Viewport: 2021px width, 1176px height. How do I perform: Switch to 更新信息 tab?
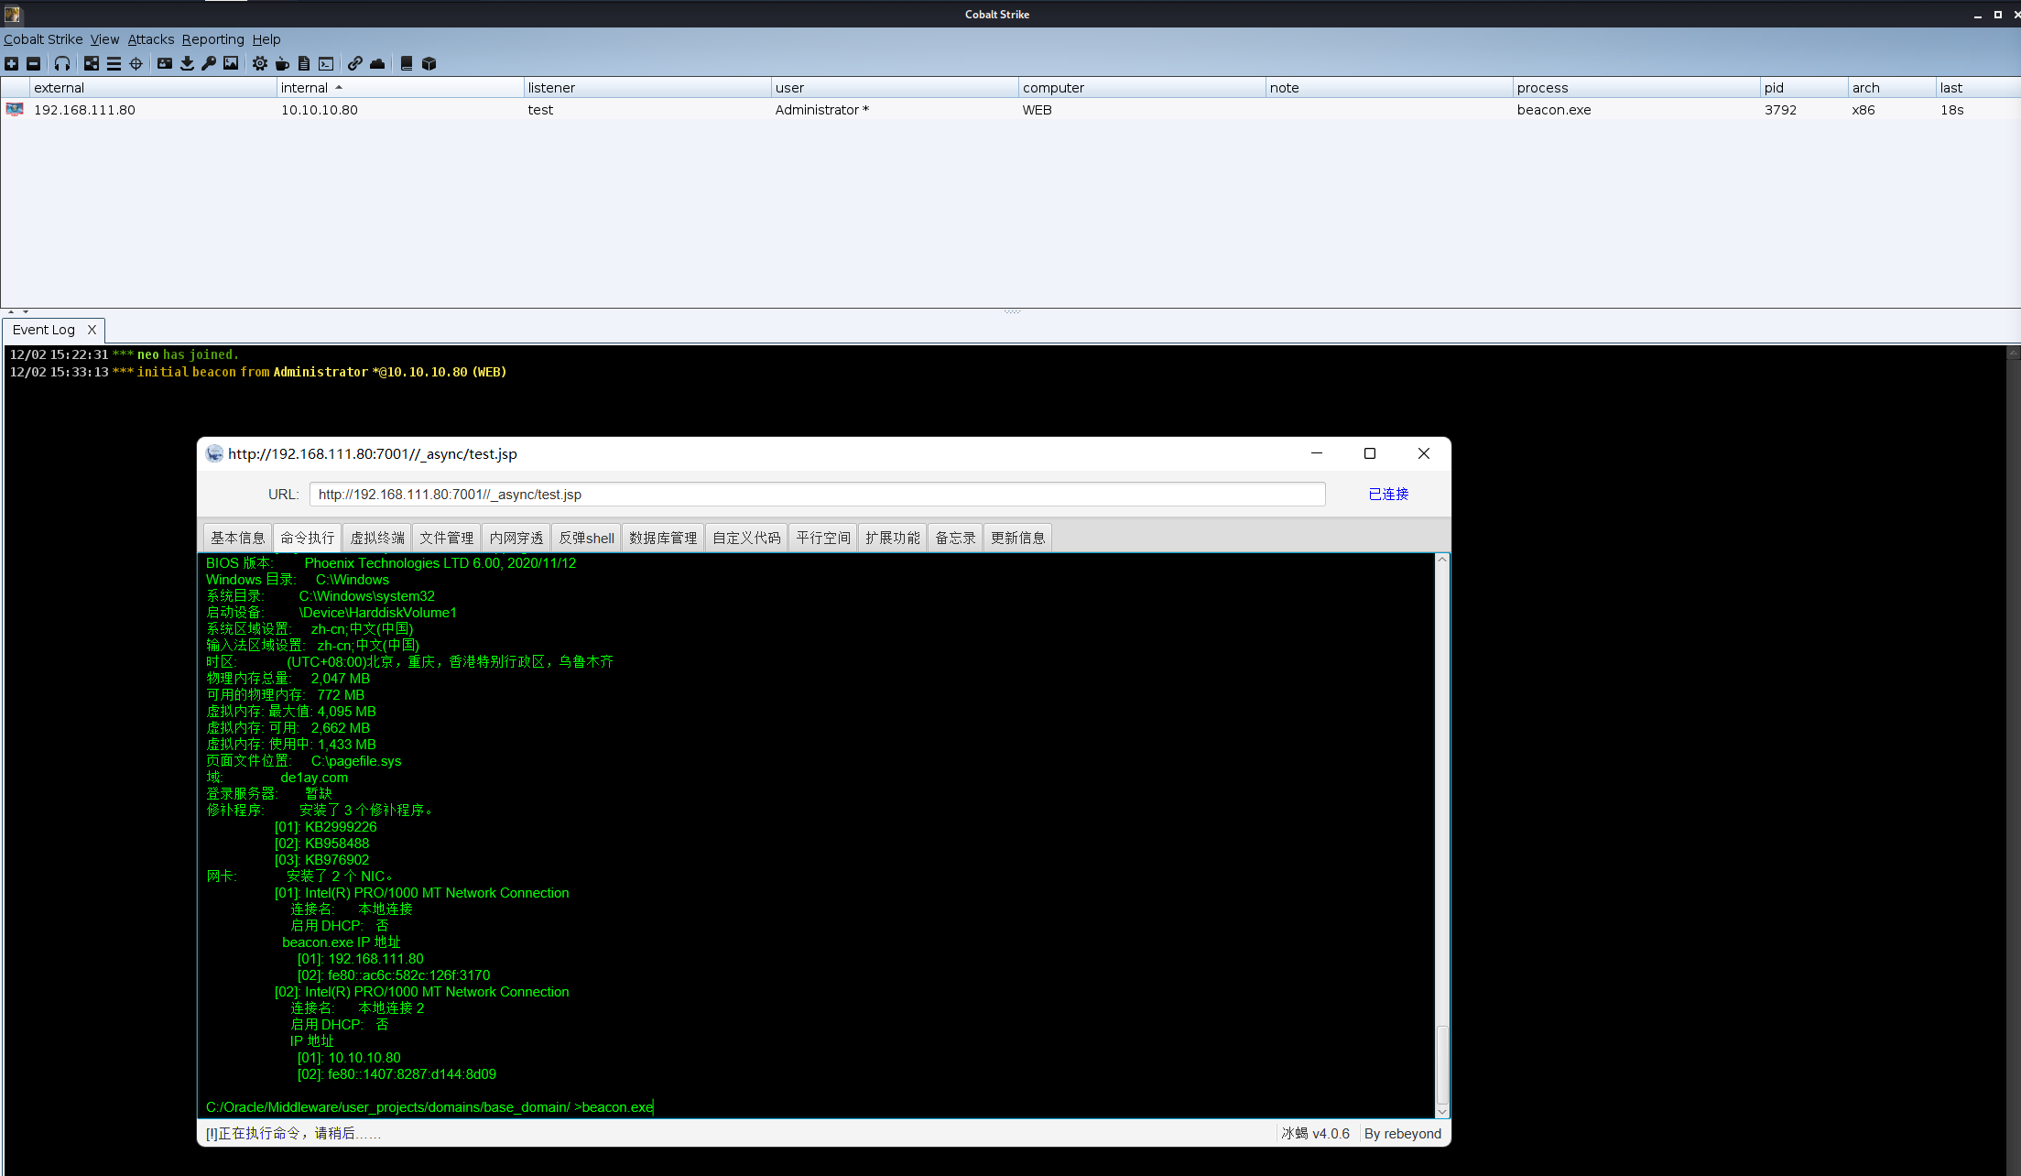click(1017, 538)
